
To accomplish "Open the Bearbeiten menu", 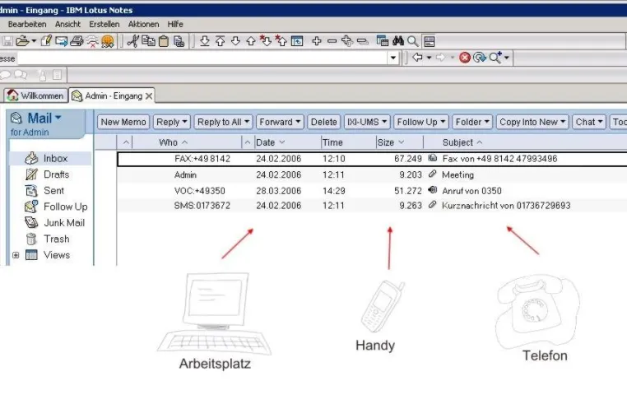I will pyautogui.click(x=27, y=25).
